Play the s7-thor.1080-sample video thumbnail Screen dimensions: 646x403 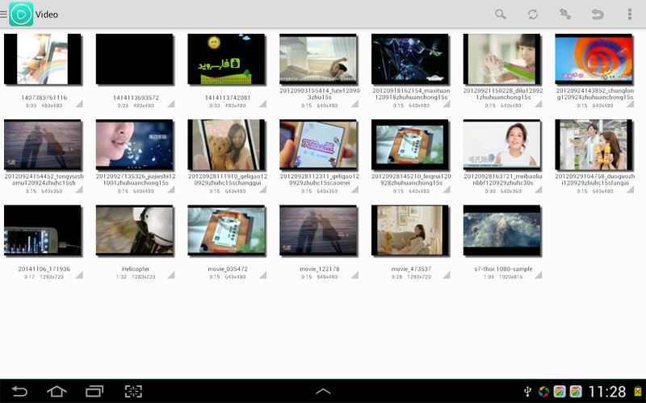pyautogui.click(x=501, y=231)
